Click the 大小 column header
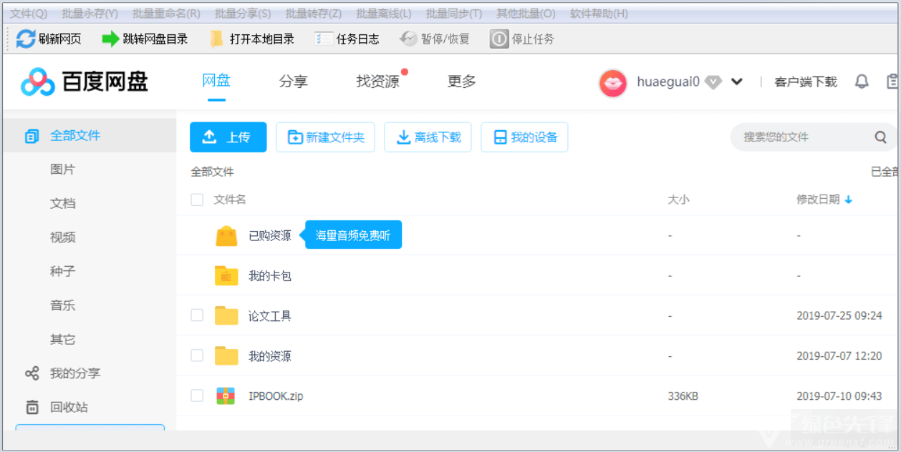Screen dimensions: 901x452 tap(678, 200)
